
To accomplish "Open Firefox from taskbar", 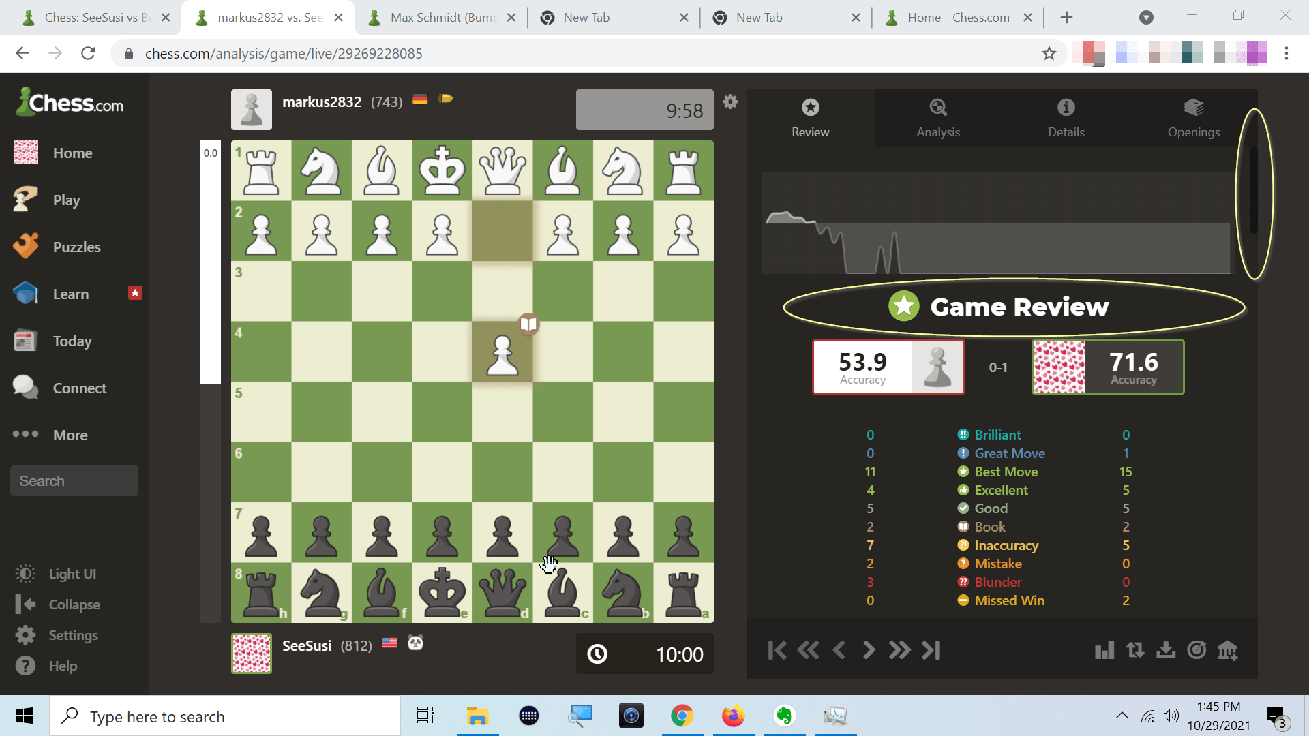I will (734, 716).
